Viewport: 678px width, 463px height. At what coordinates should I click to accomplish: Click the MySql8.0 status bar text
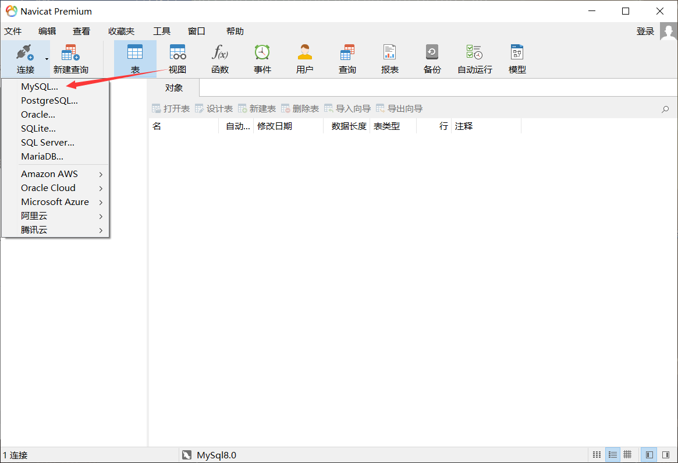(216, 455)
